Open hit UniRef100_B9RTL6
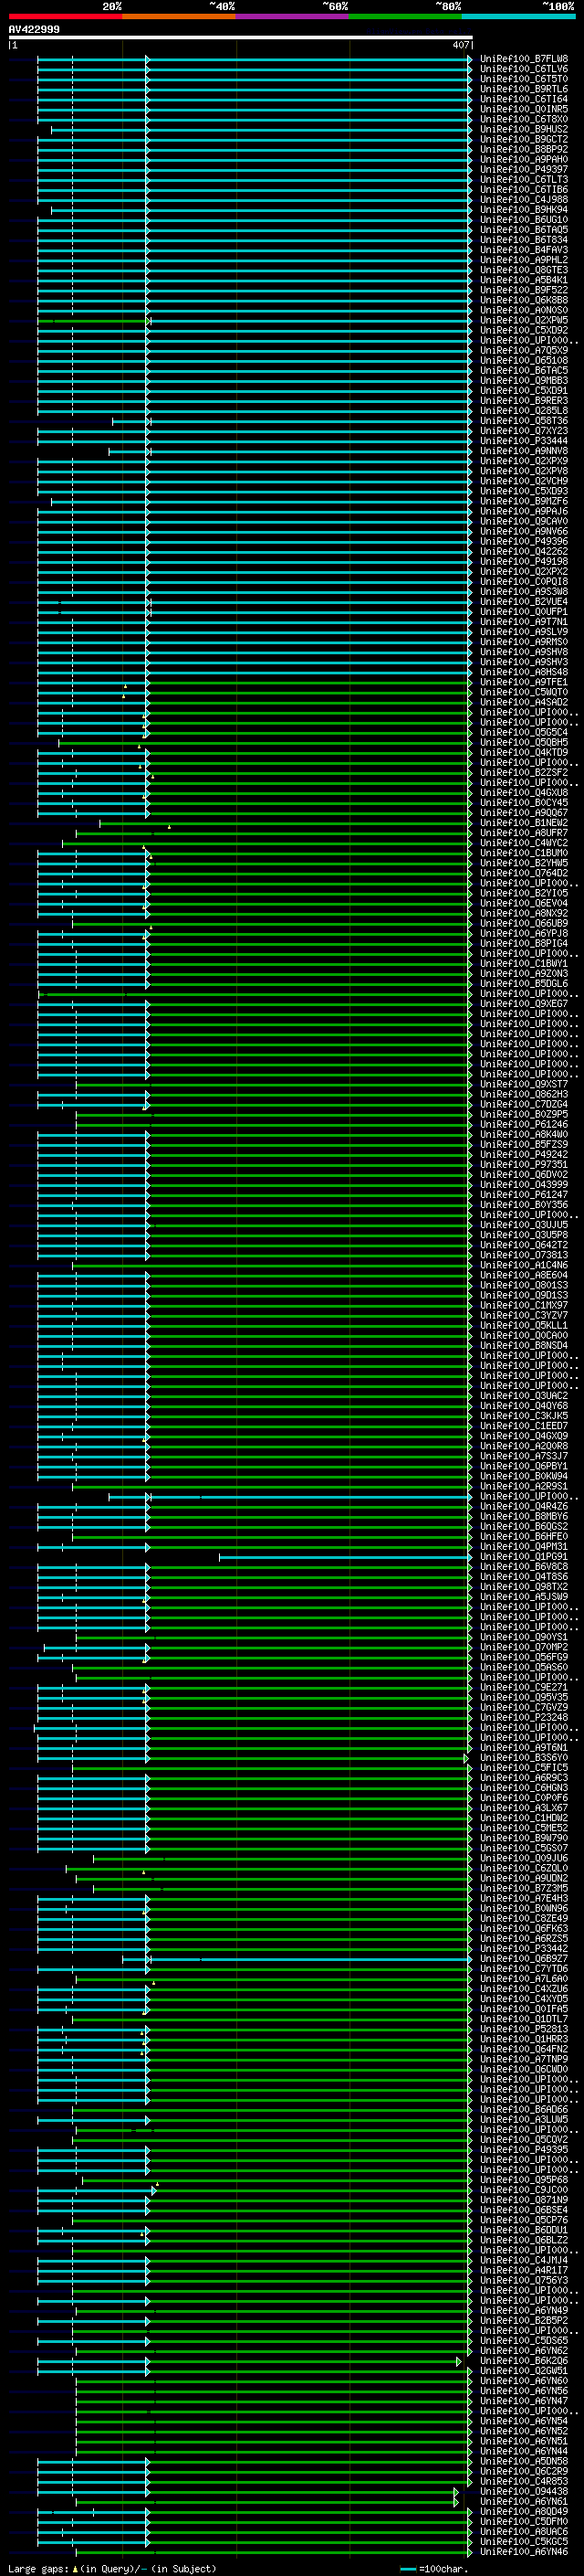 (x=524, y=89)
